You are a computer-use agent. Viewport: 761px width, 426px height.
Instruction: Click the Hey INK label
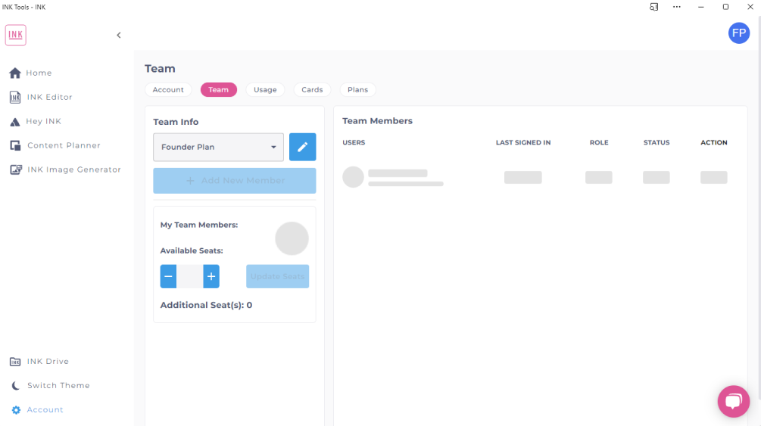click(x=44, y=121)
